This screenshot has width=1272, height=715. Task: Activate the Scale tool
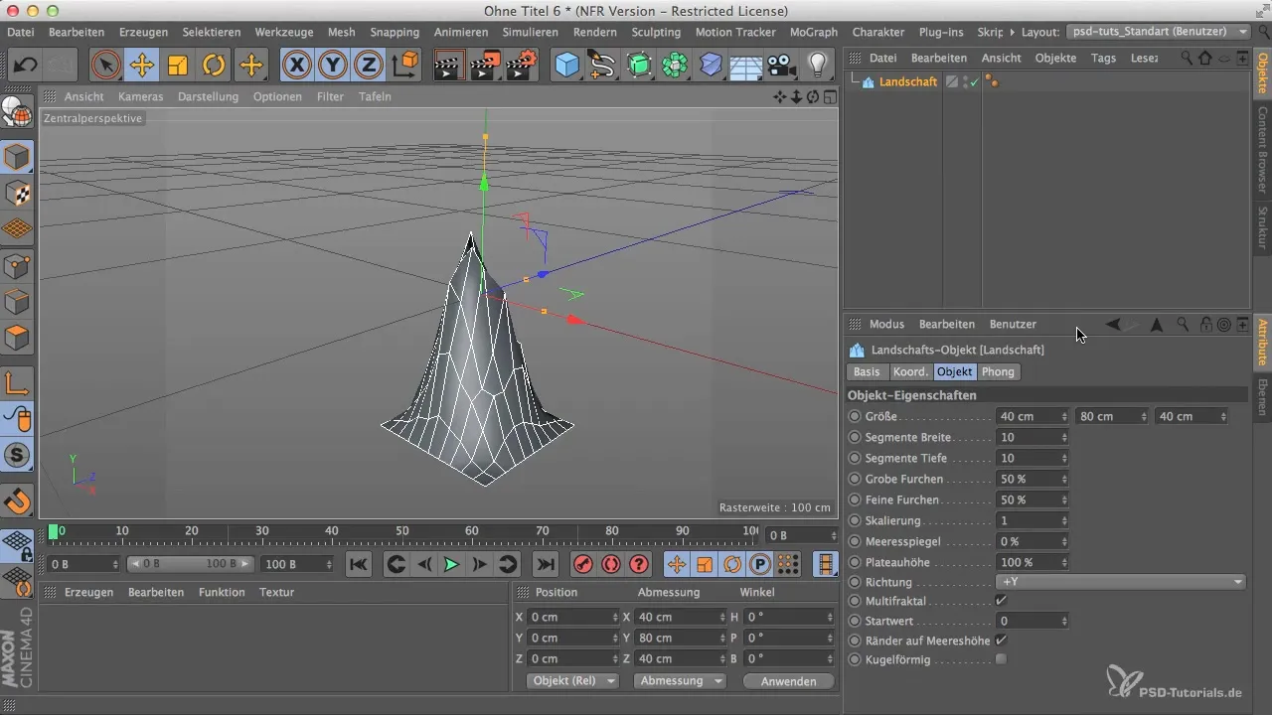tap(178, 66)
